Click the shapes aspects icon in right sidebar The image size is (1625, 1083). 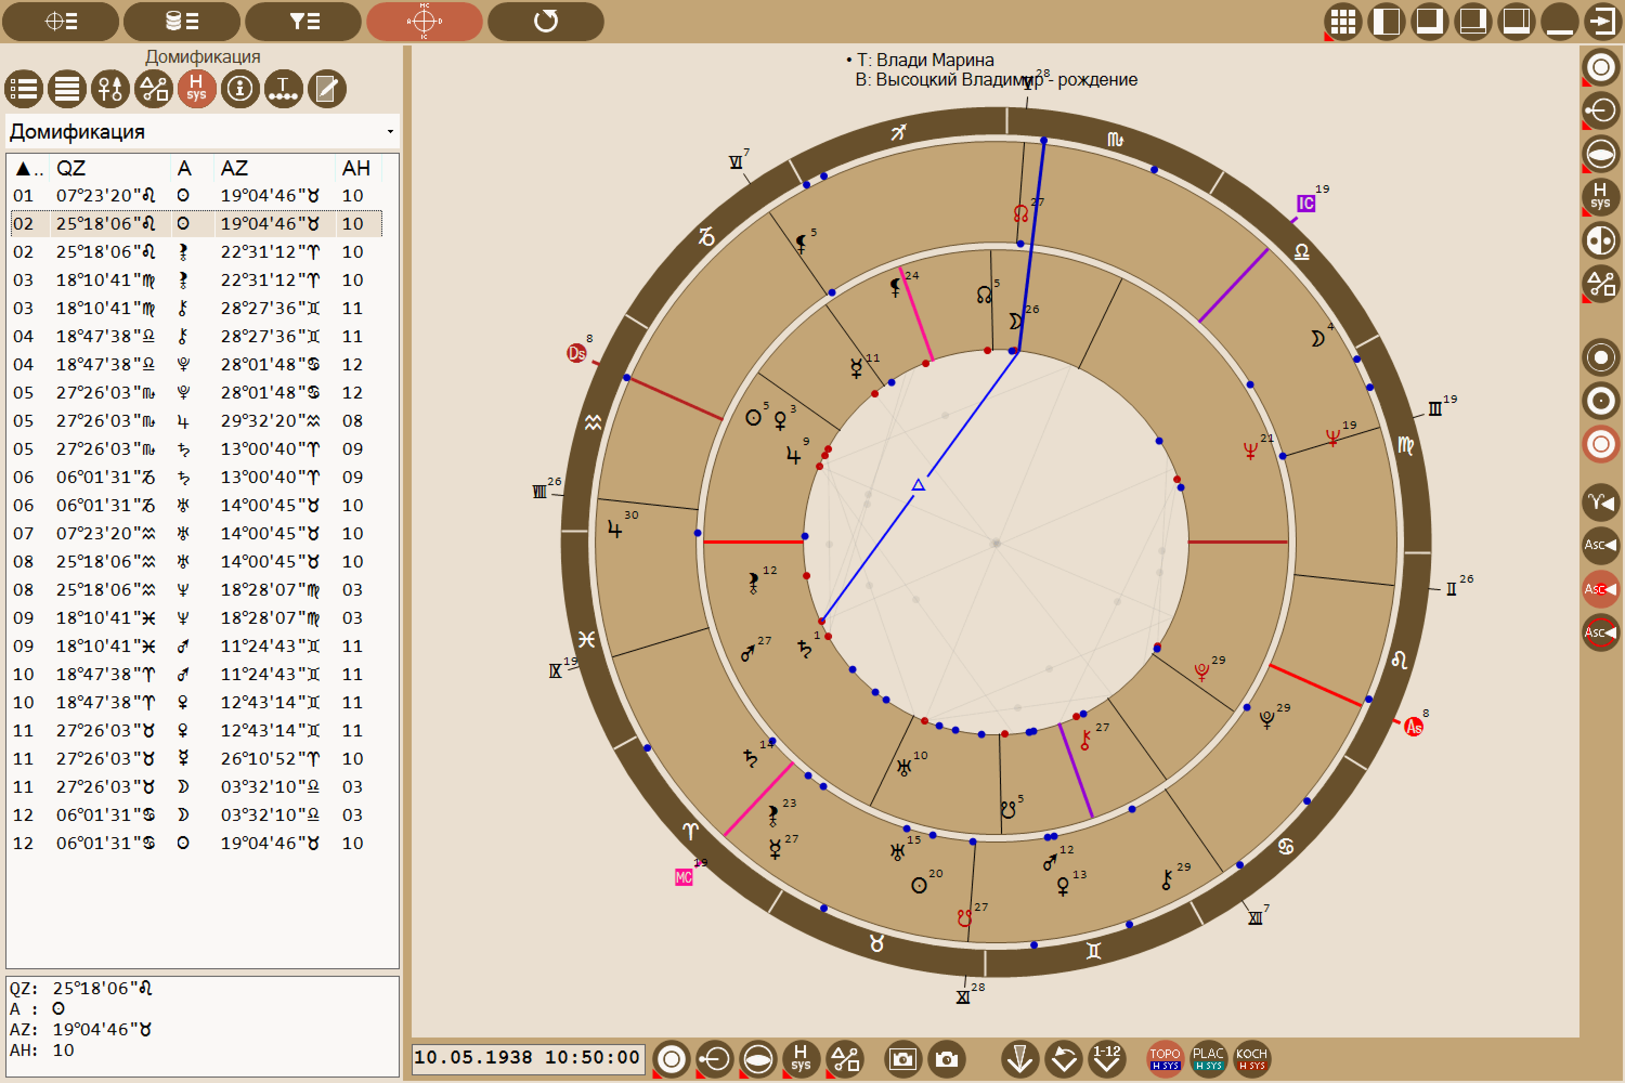[1601, 284]
